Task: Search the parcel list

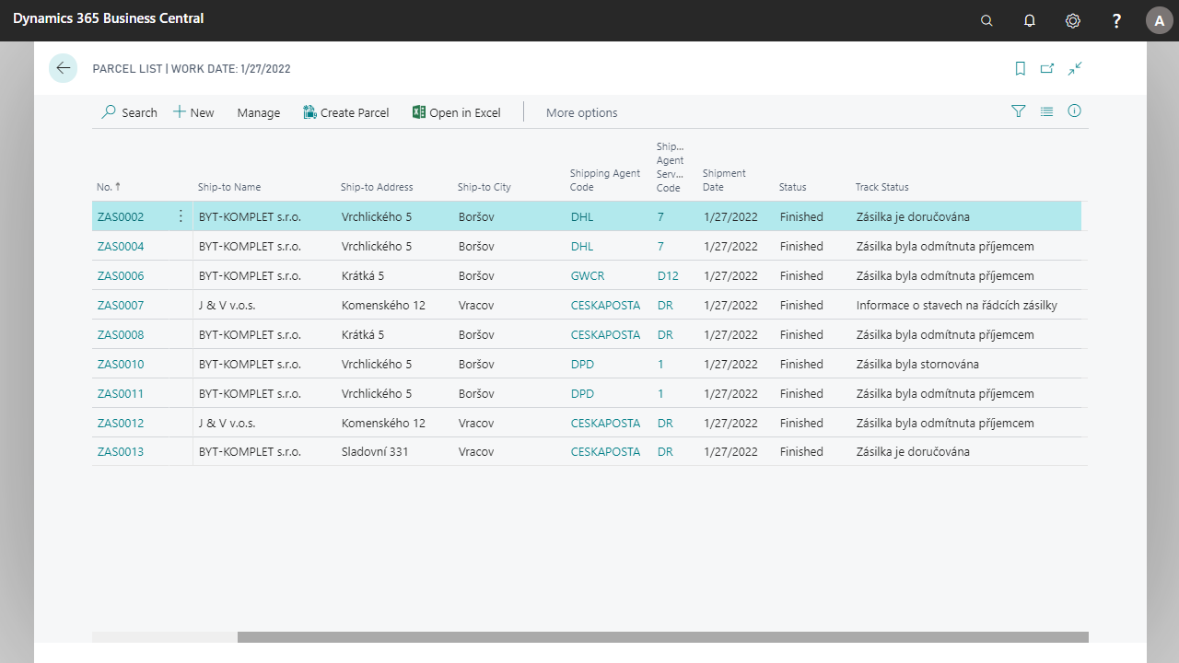Action: [x=130, y=112]
